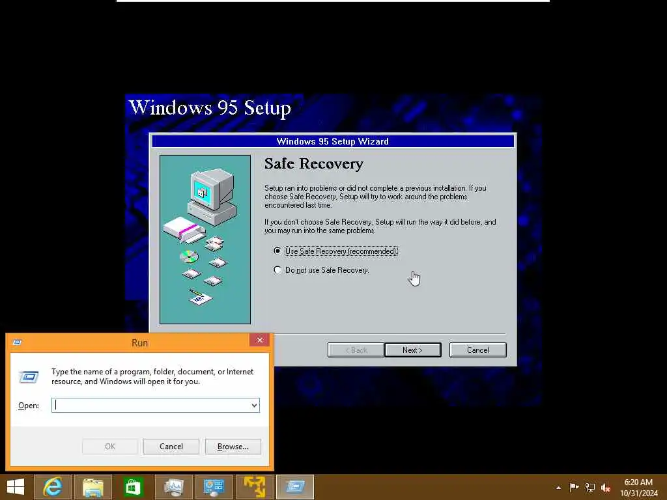This screenshot has width=667, height=500.
Task: Open the performance monitor taskbar icon
Action: coord(173,487)
